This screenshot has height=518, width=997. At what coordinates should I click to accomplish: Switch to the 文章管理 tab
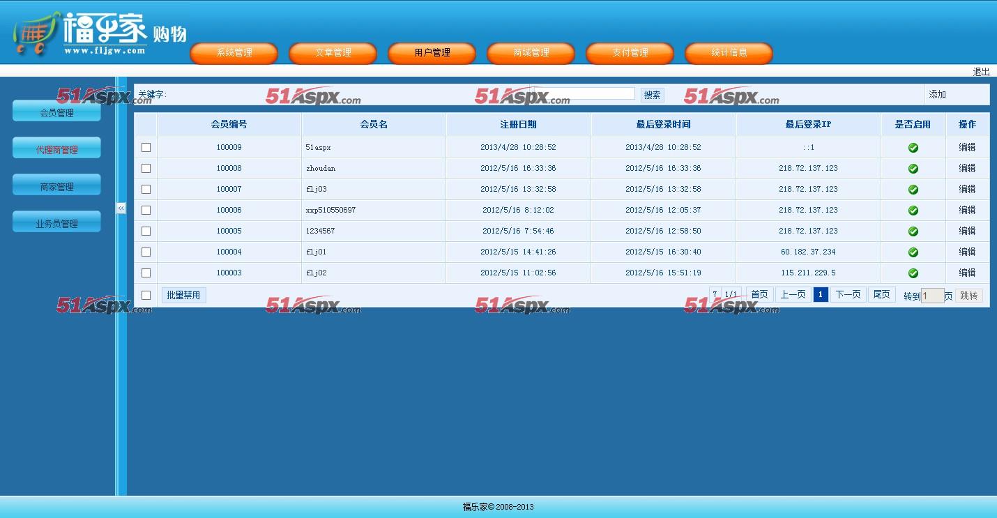pyautogui.click(x=333, y=53)
